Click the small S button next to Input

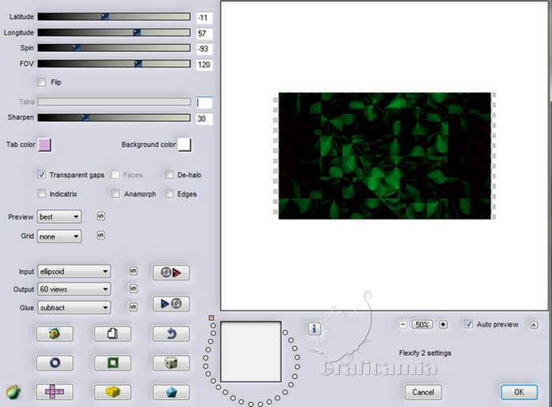[x=133, y=271]
